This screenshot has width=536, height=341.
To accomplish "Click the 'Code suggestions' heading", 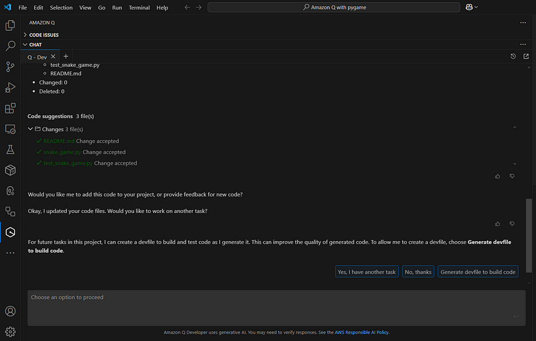I will click(x=50, y=116).
